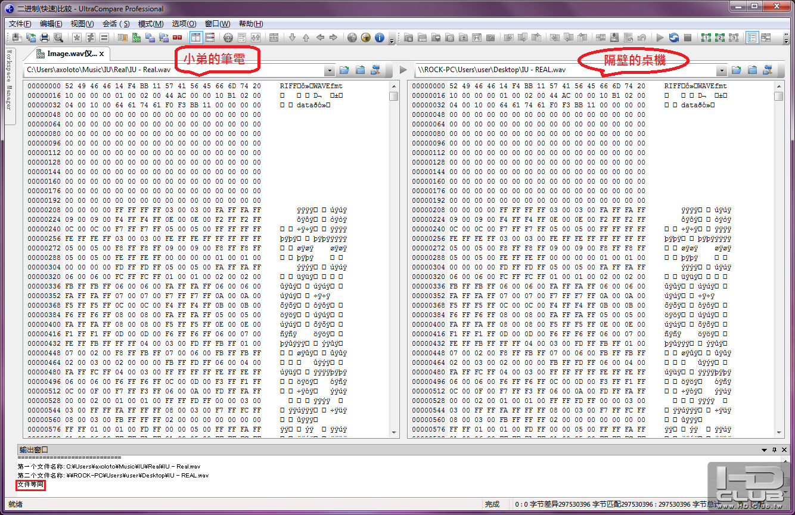Screen dimensions: 795x515
Task: Click the 第二个文件名称 line in output window
Action: 113,476
